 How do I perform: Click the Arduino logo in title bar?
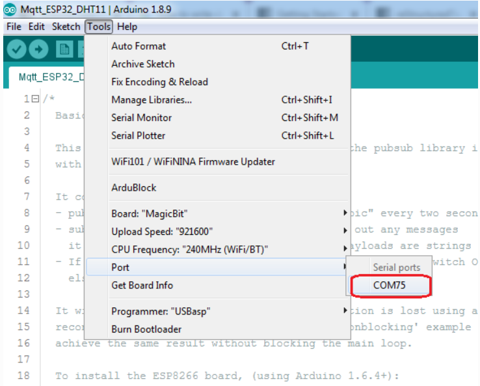pyautogui.click(x=10, y=10)
